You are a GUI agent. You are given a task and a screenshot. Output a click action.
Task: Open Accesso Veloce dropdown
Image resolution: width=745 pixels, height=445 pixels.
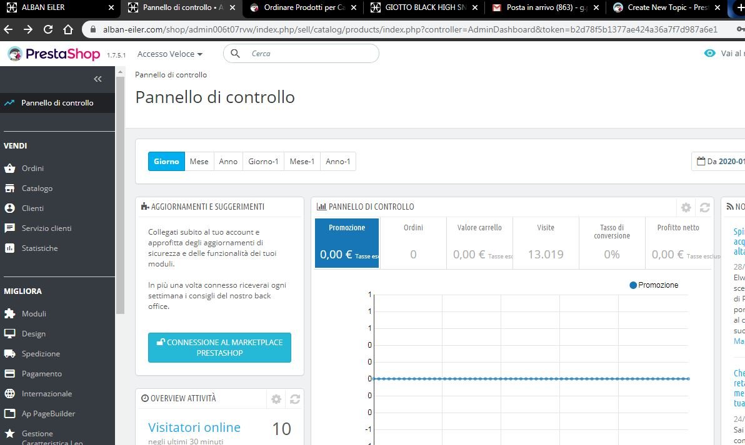click(x=170, y=54)
